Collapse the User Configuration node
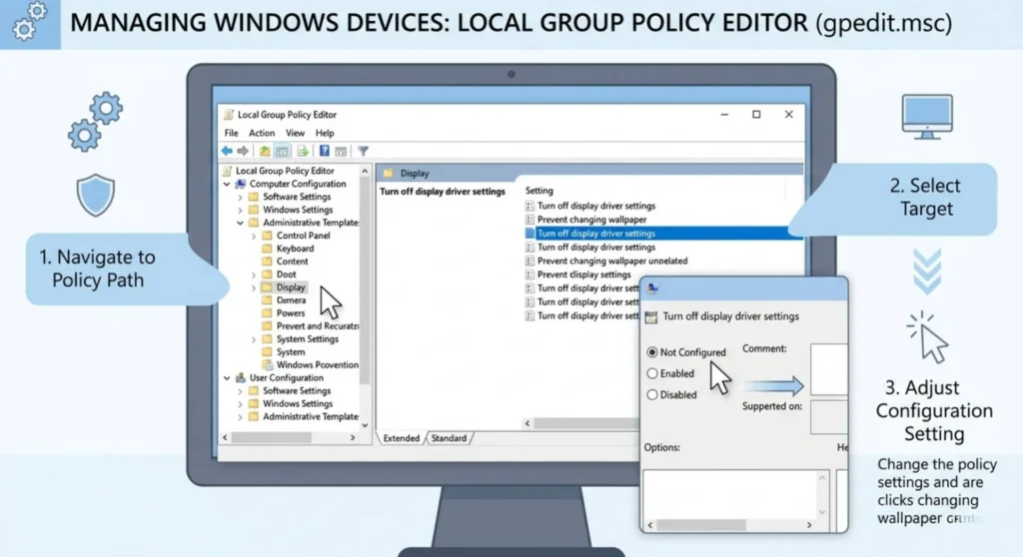 (227, 377)
